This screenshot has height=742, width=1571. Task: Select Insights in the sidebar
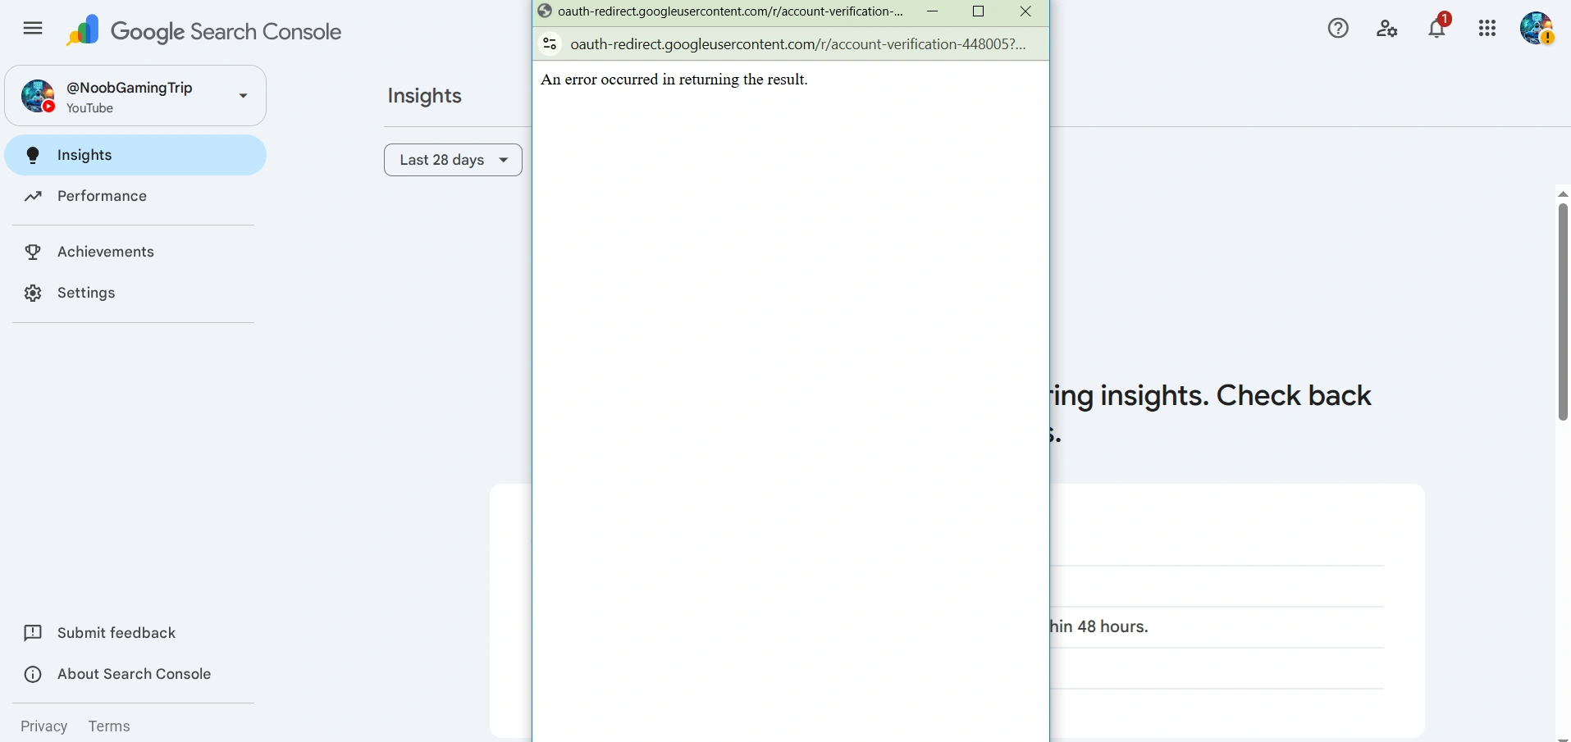(x=135, y=155)
